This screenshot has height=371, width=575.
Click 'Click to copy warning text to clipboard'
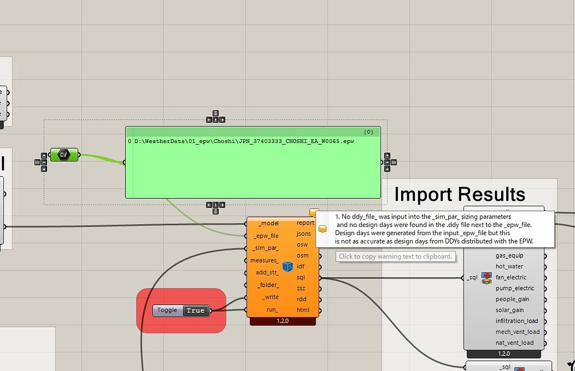pyautogui.click(x=396, y=256)
